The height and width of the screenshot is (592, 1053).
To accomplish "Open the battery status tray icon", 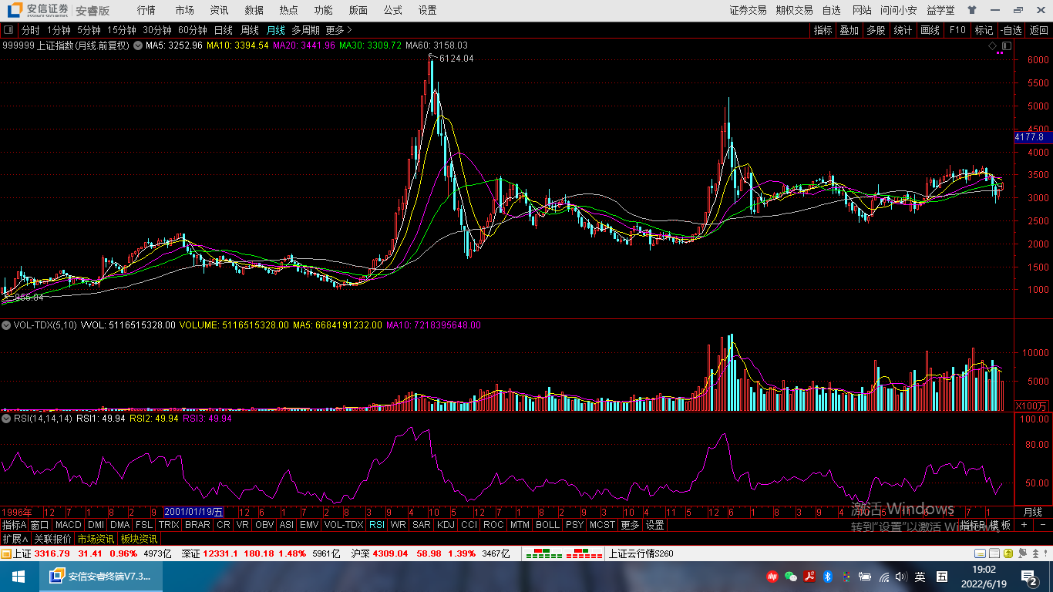I will (866, 577).
